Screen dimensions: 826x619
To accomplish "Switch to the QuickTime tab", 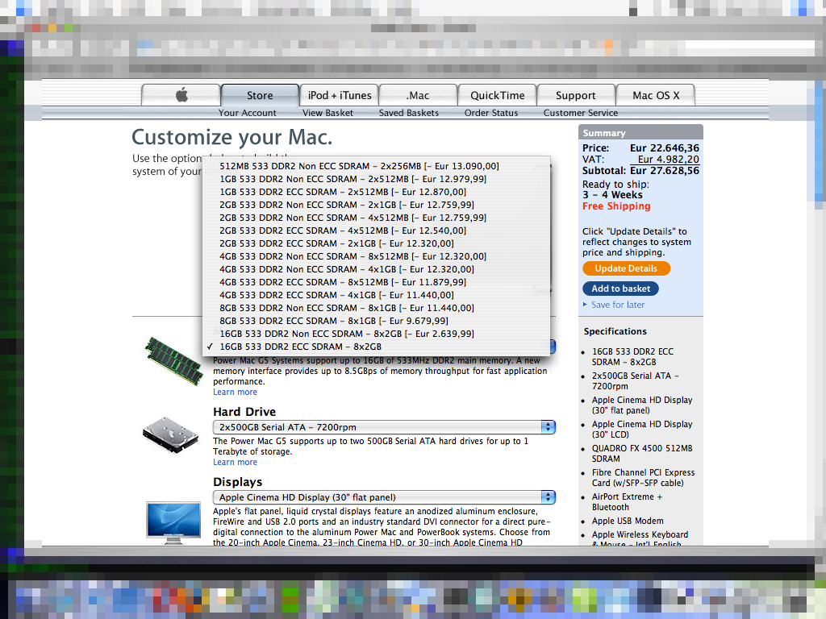I will pyautogui.click(x=498, y=95).
